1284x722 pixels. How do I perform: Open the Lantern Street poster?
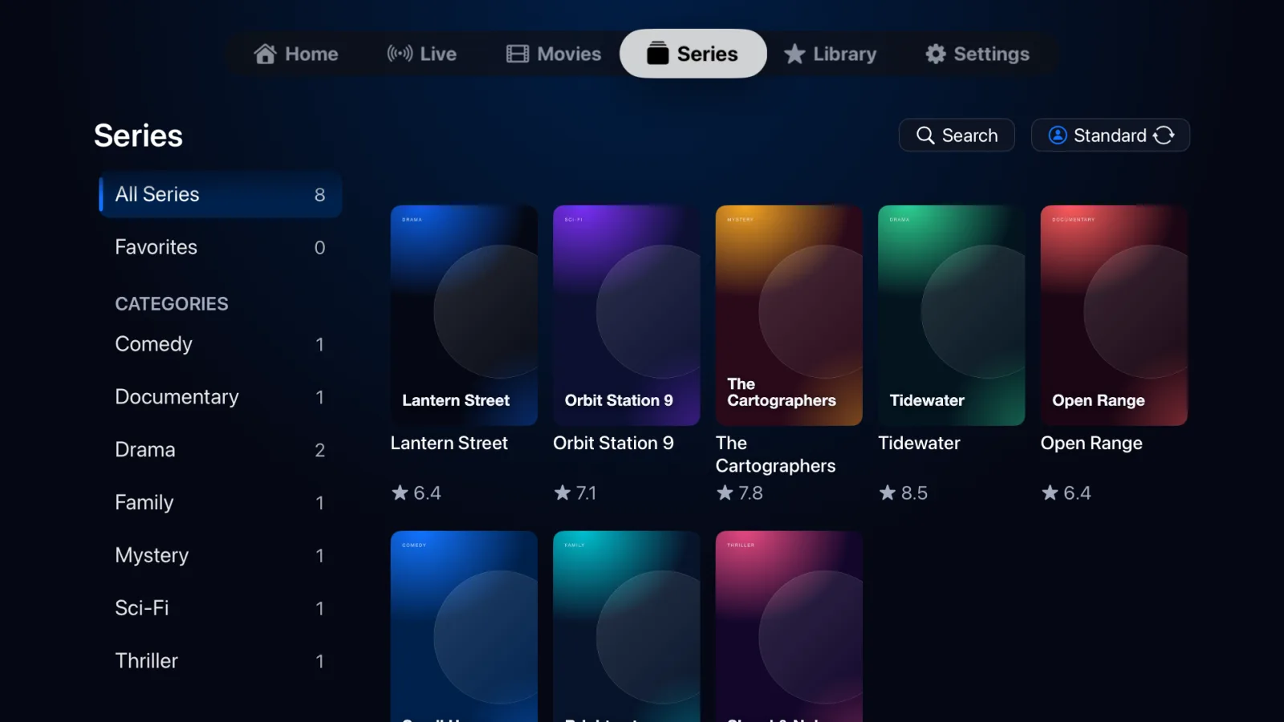(x=464, y=315)
